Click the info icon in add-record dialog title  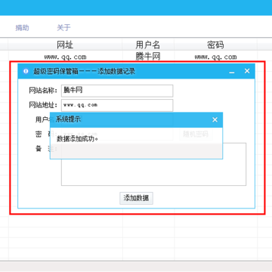pyautogui.click(x=26, y=71)
